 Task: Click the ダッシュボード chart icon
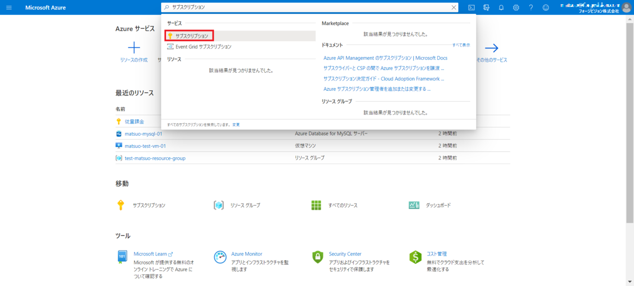[414, 205]
